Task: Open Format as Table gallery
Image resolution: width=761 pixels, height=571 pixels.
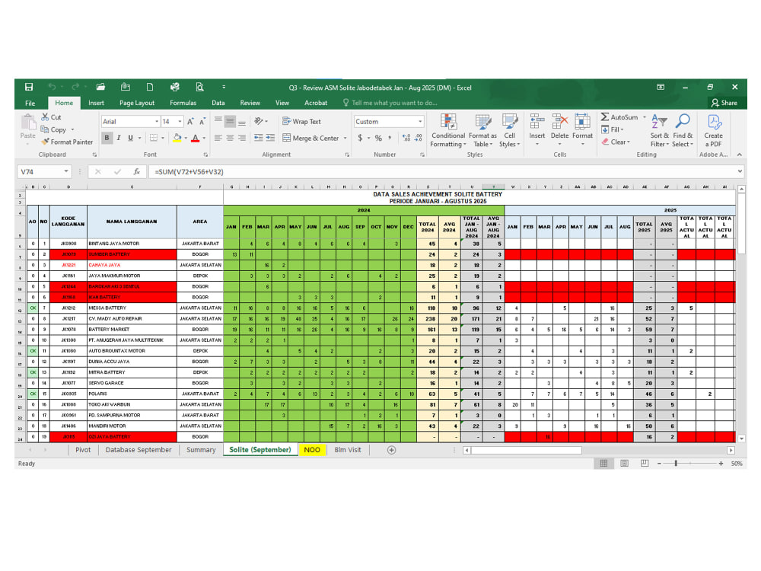Action: [482, 131]
